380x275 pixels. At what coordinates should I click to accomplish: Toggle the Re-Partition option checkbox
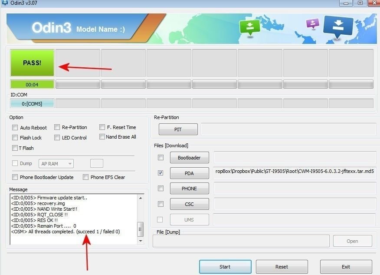[x=57, y=127]
